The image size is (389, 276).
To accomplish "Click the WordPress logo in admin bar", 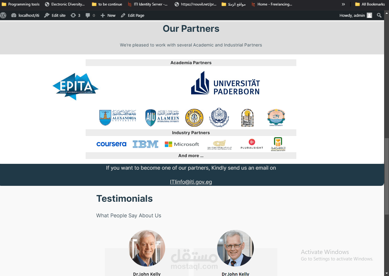I will coord(3,15).
